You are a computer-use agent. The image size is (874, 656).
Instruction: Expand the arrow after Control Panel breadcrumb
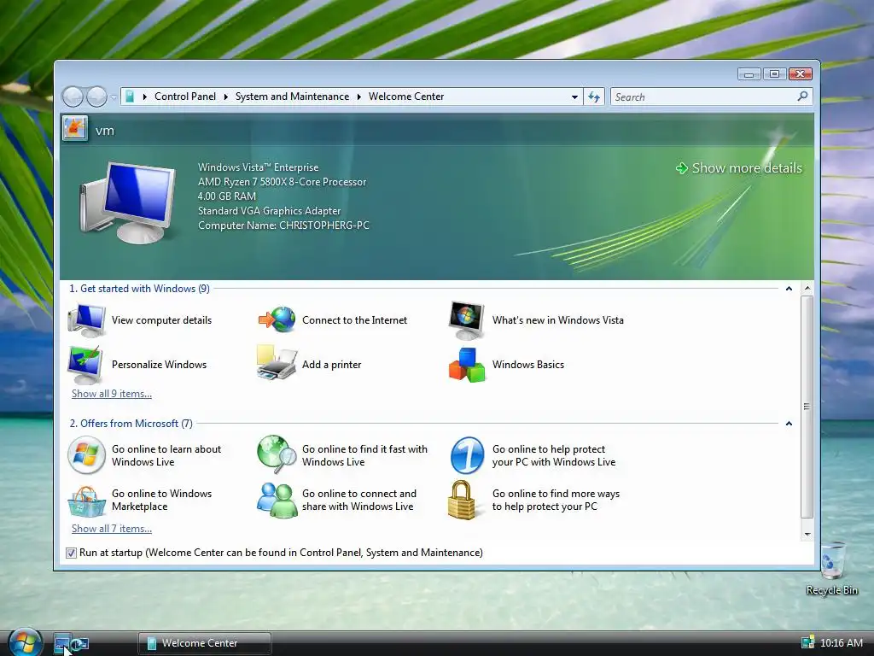click(x=225, y=97)
